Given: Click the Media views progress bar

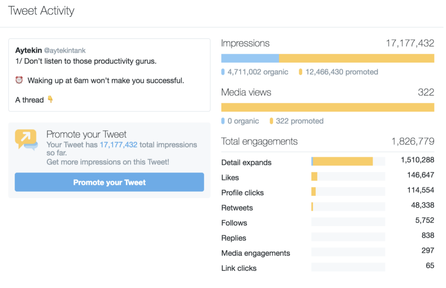Looking at the screenshot, I should click(328, 107).
